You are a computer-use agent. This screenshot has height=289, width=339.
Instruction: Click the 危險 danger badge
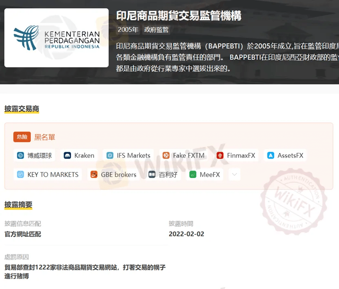point(22,137)
